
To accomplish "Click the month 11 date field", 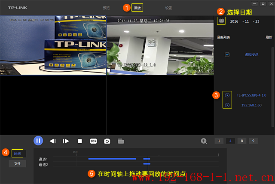I will 247,21.
